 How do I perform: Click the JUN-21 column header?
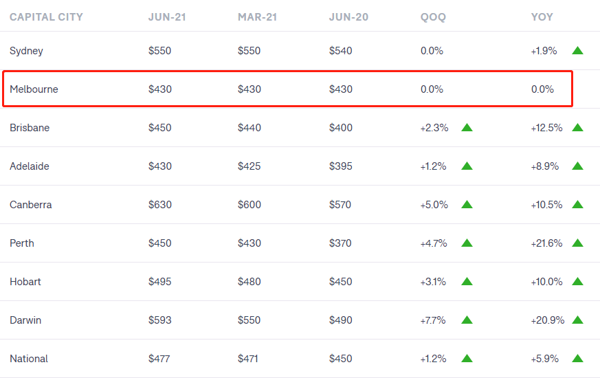[167, 16]
